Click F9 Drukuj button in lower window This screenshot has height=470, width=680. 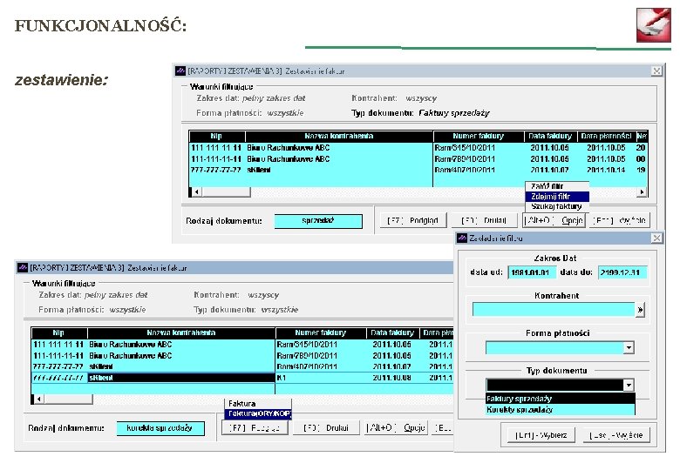(x=326, y=428)
